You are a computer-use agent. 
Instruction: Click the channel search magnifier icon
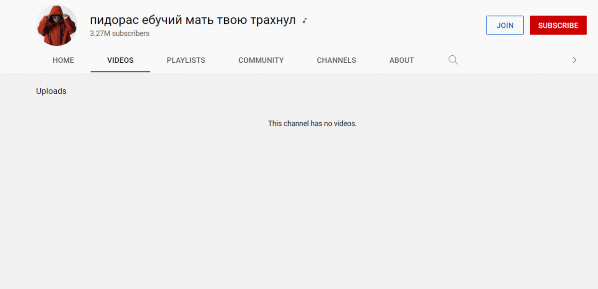click(x=453, y=60)
